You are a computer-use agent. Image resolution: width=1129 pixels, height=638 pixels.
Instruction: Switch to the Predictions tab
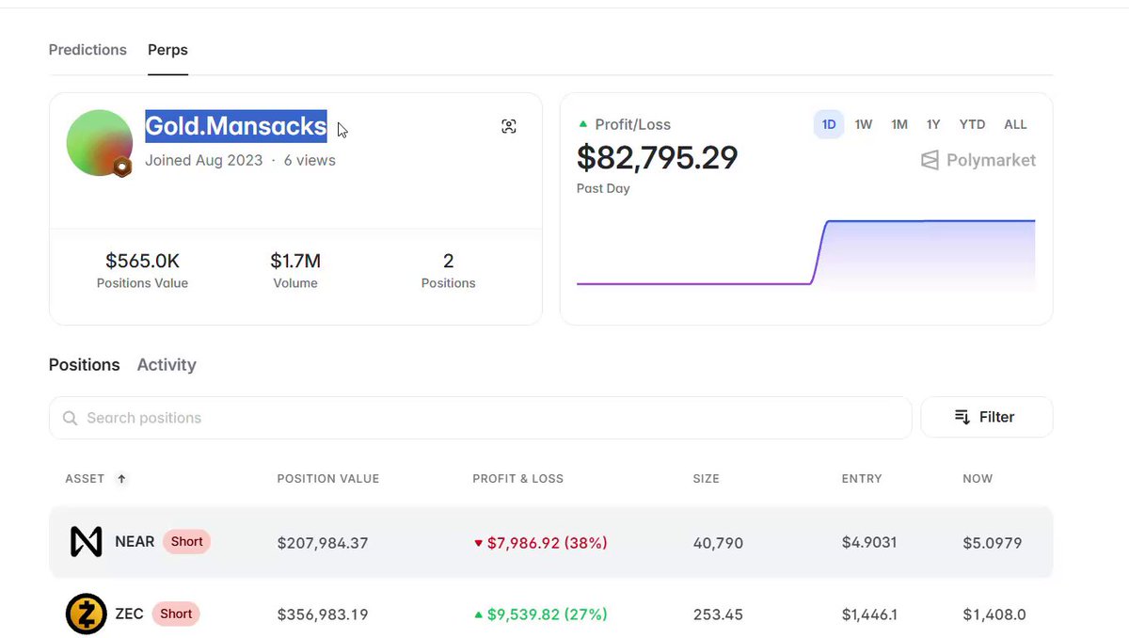(87, 50)
